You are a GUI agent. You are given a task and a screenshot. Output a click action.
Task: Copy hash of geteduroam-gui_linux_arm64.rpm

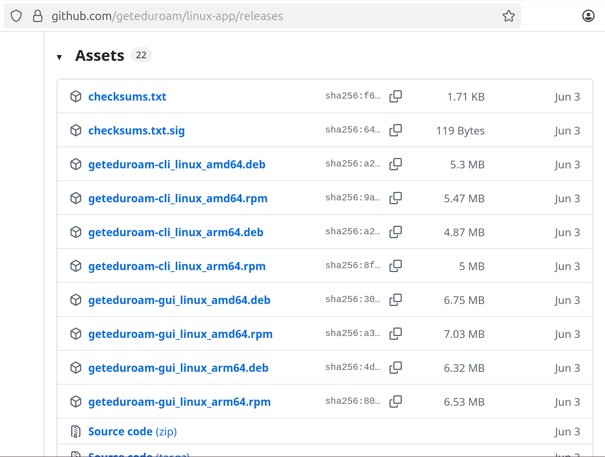pyautogui.click(x=395, y=402)
